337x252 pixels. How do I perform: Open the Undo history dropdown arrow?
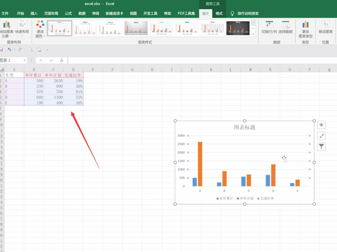pos(14,50)
